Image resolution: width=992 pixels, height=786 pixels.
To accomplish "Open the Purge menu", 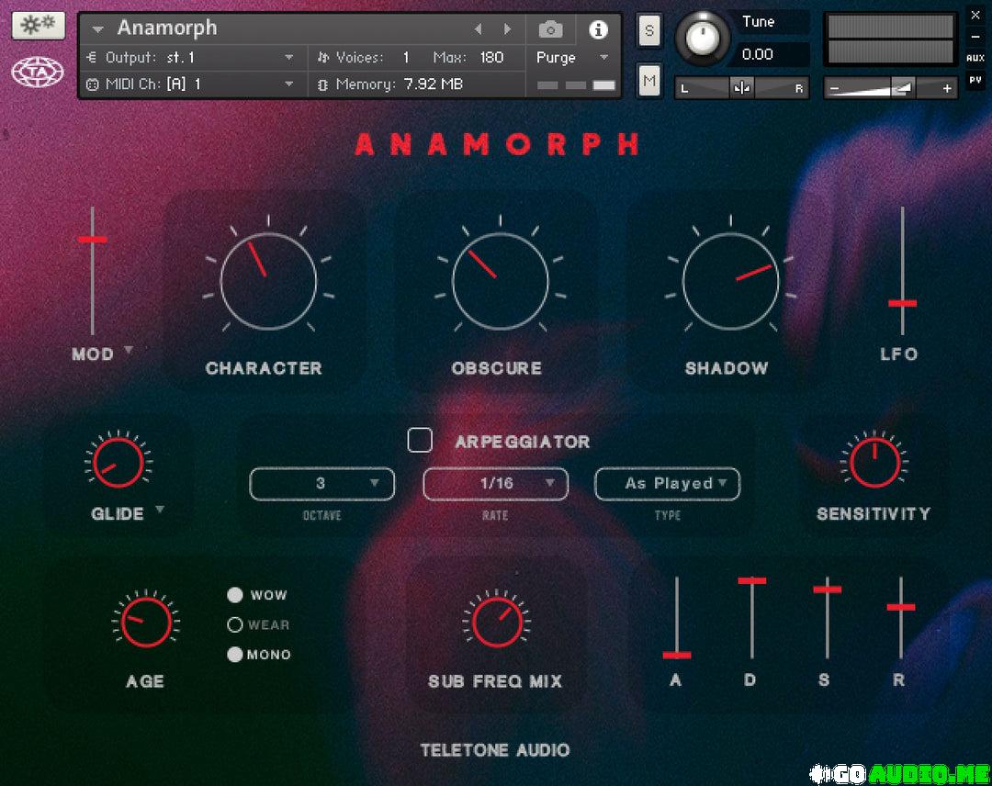I will [572, 58].
